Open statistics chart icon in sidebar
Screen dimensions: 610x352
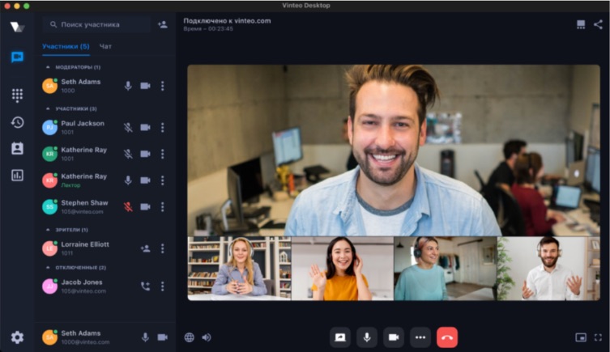[x=17, y=176]
